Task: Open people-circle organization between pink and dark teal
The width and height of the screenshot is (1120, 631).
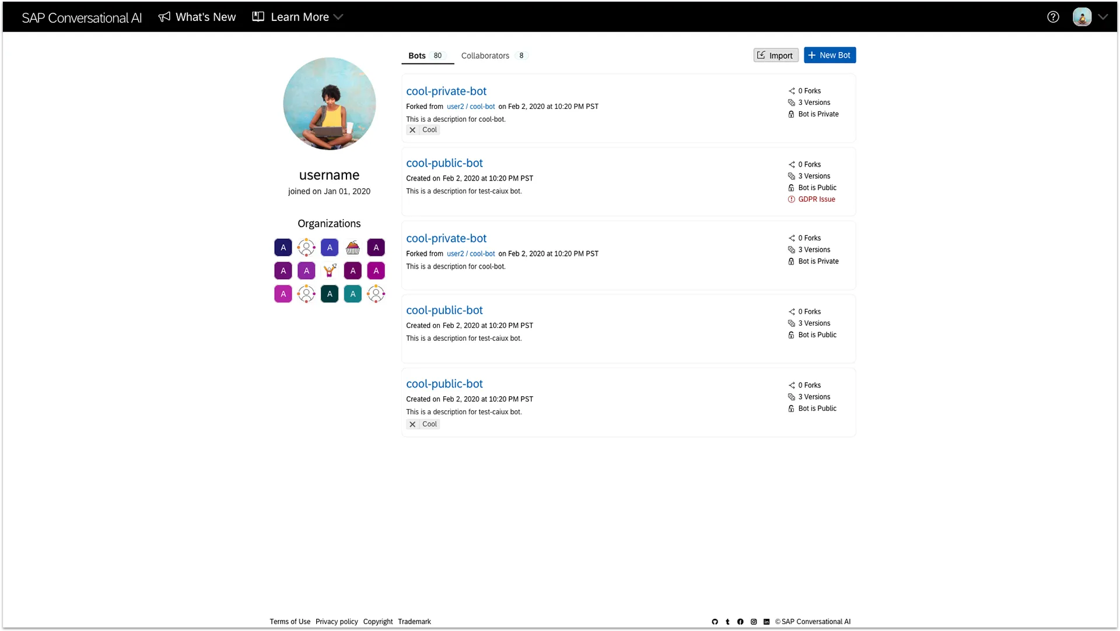Action: pyautogui.click(x=306, y=294)
